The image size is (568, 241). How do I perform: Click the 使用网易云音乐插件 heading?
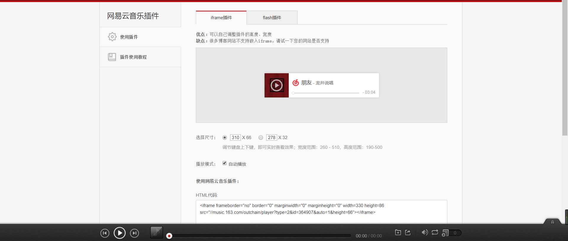coord(217,181)
